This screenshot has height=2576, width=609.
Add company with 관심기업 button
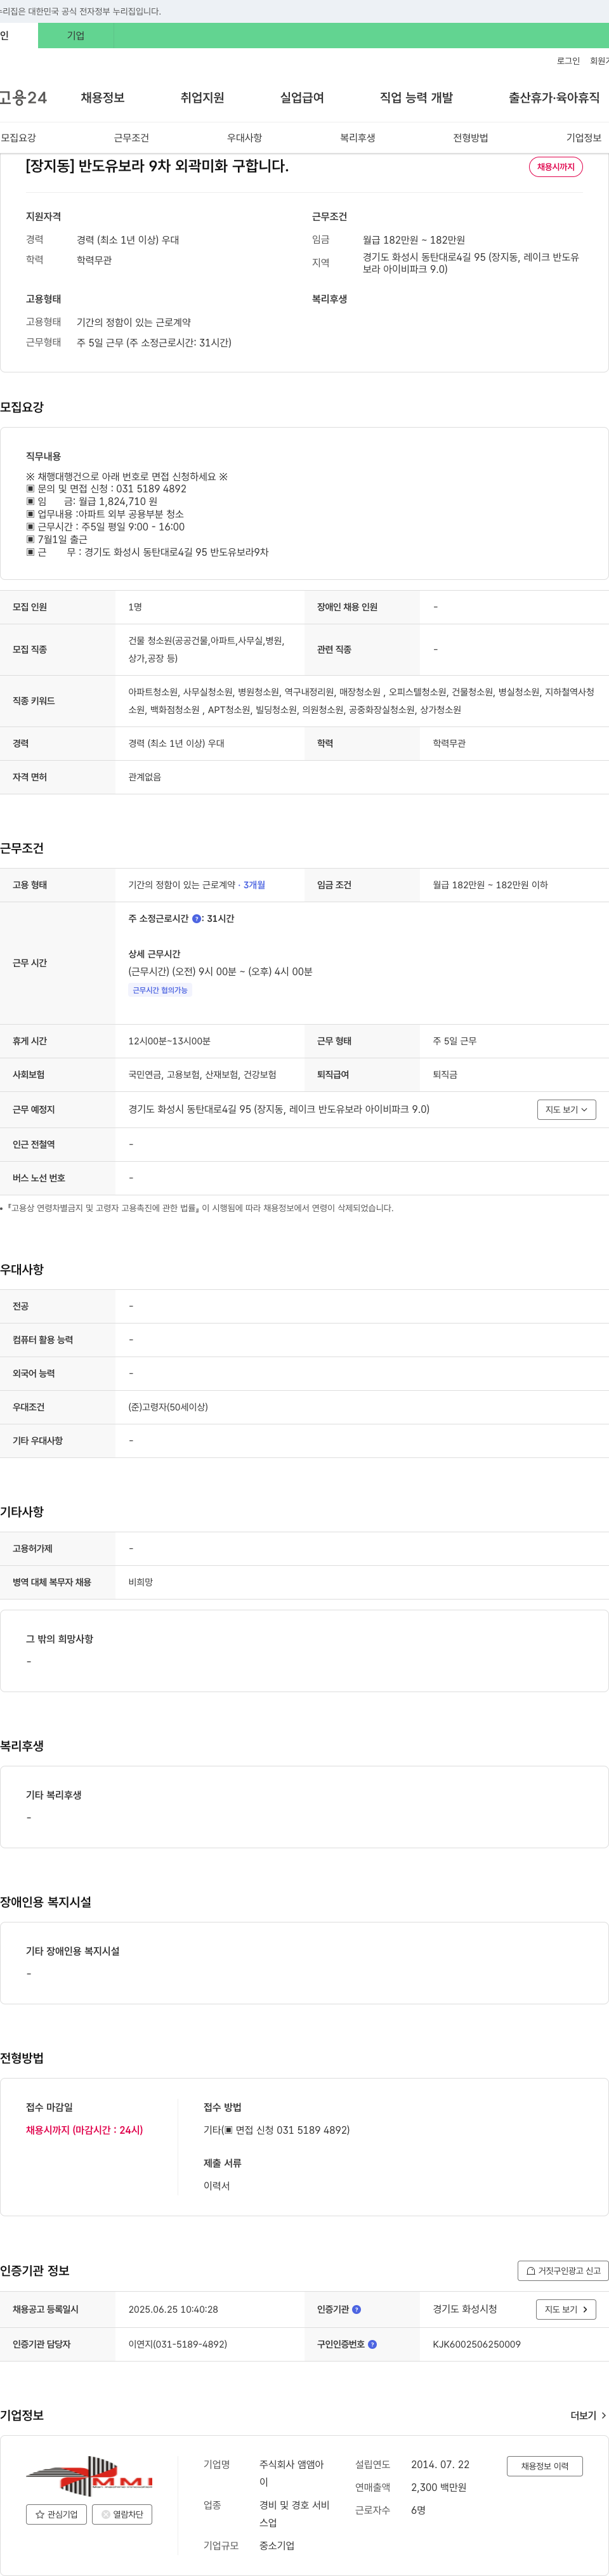pos(56,2514)
